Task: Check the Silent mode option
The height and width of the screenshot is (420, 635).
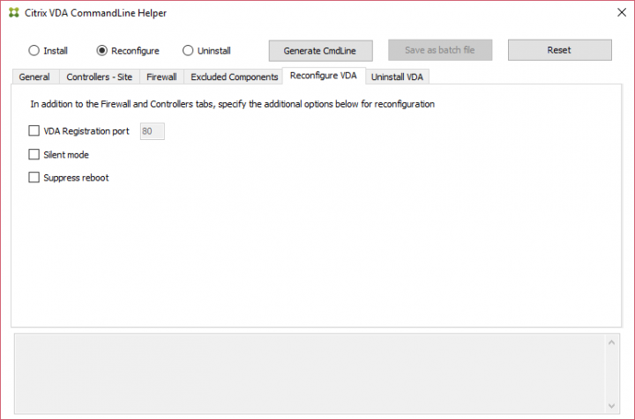Action: point(34,155)
